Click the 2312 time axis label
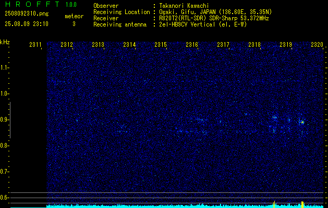Viewport: 328px width, 208px height. coord(67,45)
